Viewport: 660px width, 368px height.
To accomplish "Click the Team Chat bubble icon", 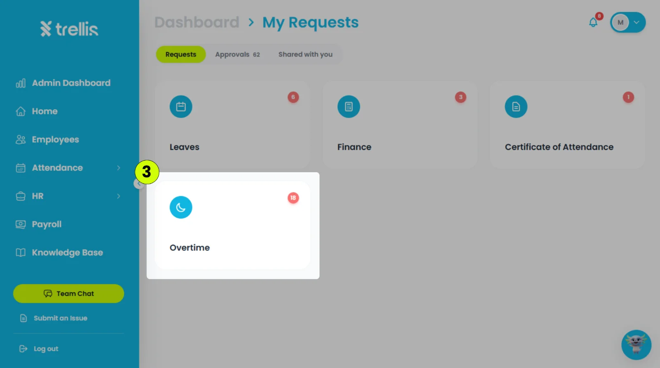I will click(48, 294).
